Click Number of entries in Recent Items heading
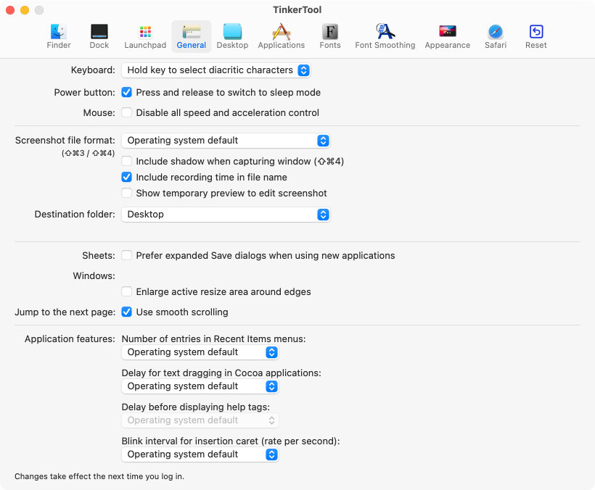The image size is (595, 490). (213, 339)
